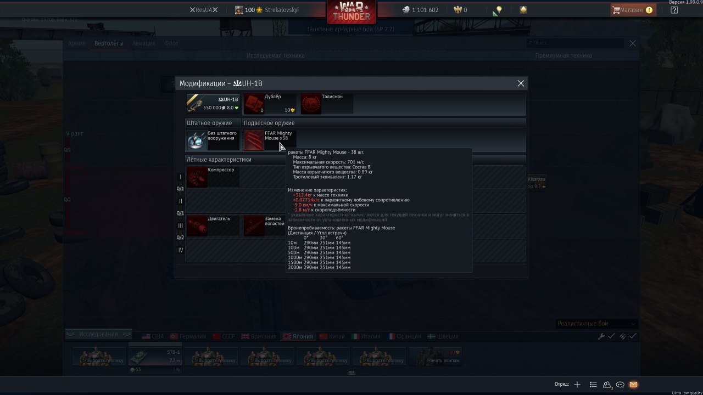Select the Двигатель modification
Image resolution: width=703 pixels, height=395 pixels.
coord(213,225)
